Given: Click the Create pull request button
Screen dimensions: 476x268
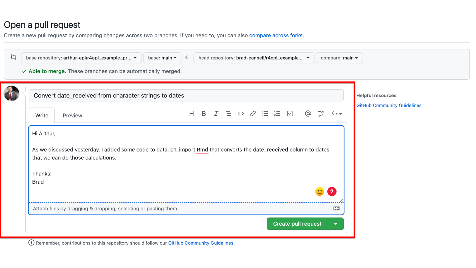Looking at the screenshot, I should [297, 224].
